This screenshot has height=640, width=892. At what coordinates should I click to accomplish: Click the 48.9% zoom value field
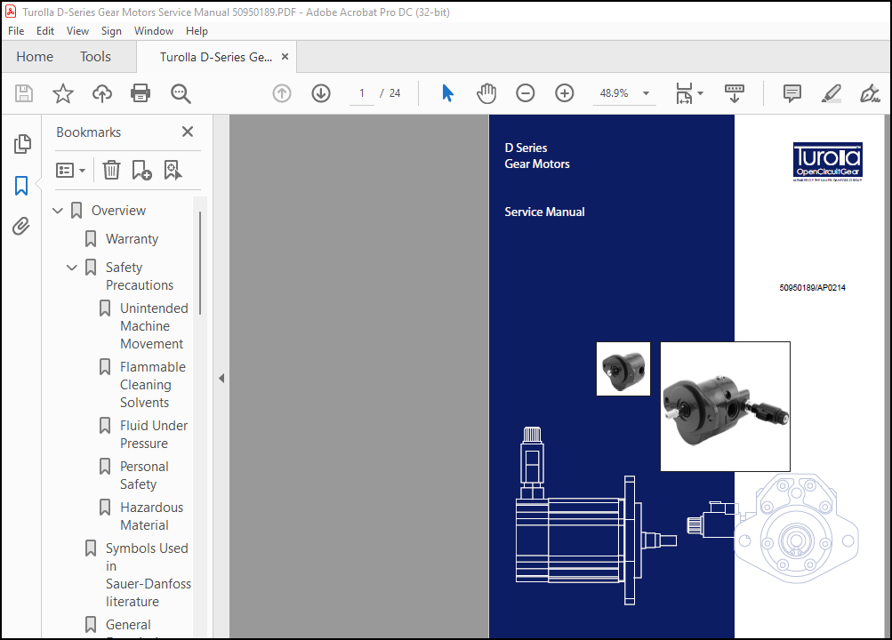click(615, 93)
